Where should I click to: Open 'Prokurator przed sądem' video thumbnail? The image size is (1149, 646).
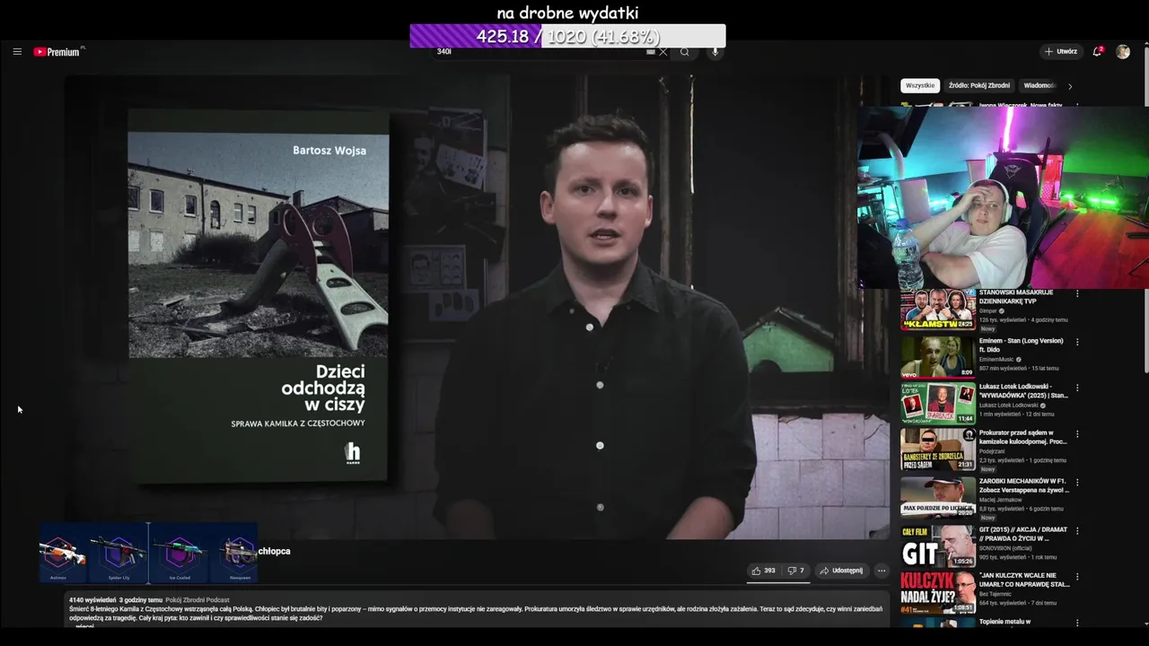point(938,450)
